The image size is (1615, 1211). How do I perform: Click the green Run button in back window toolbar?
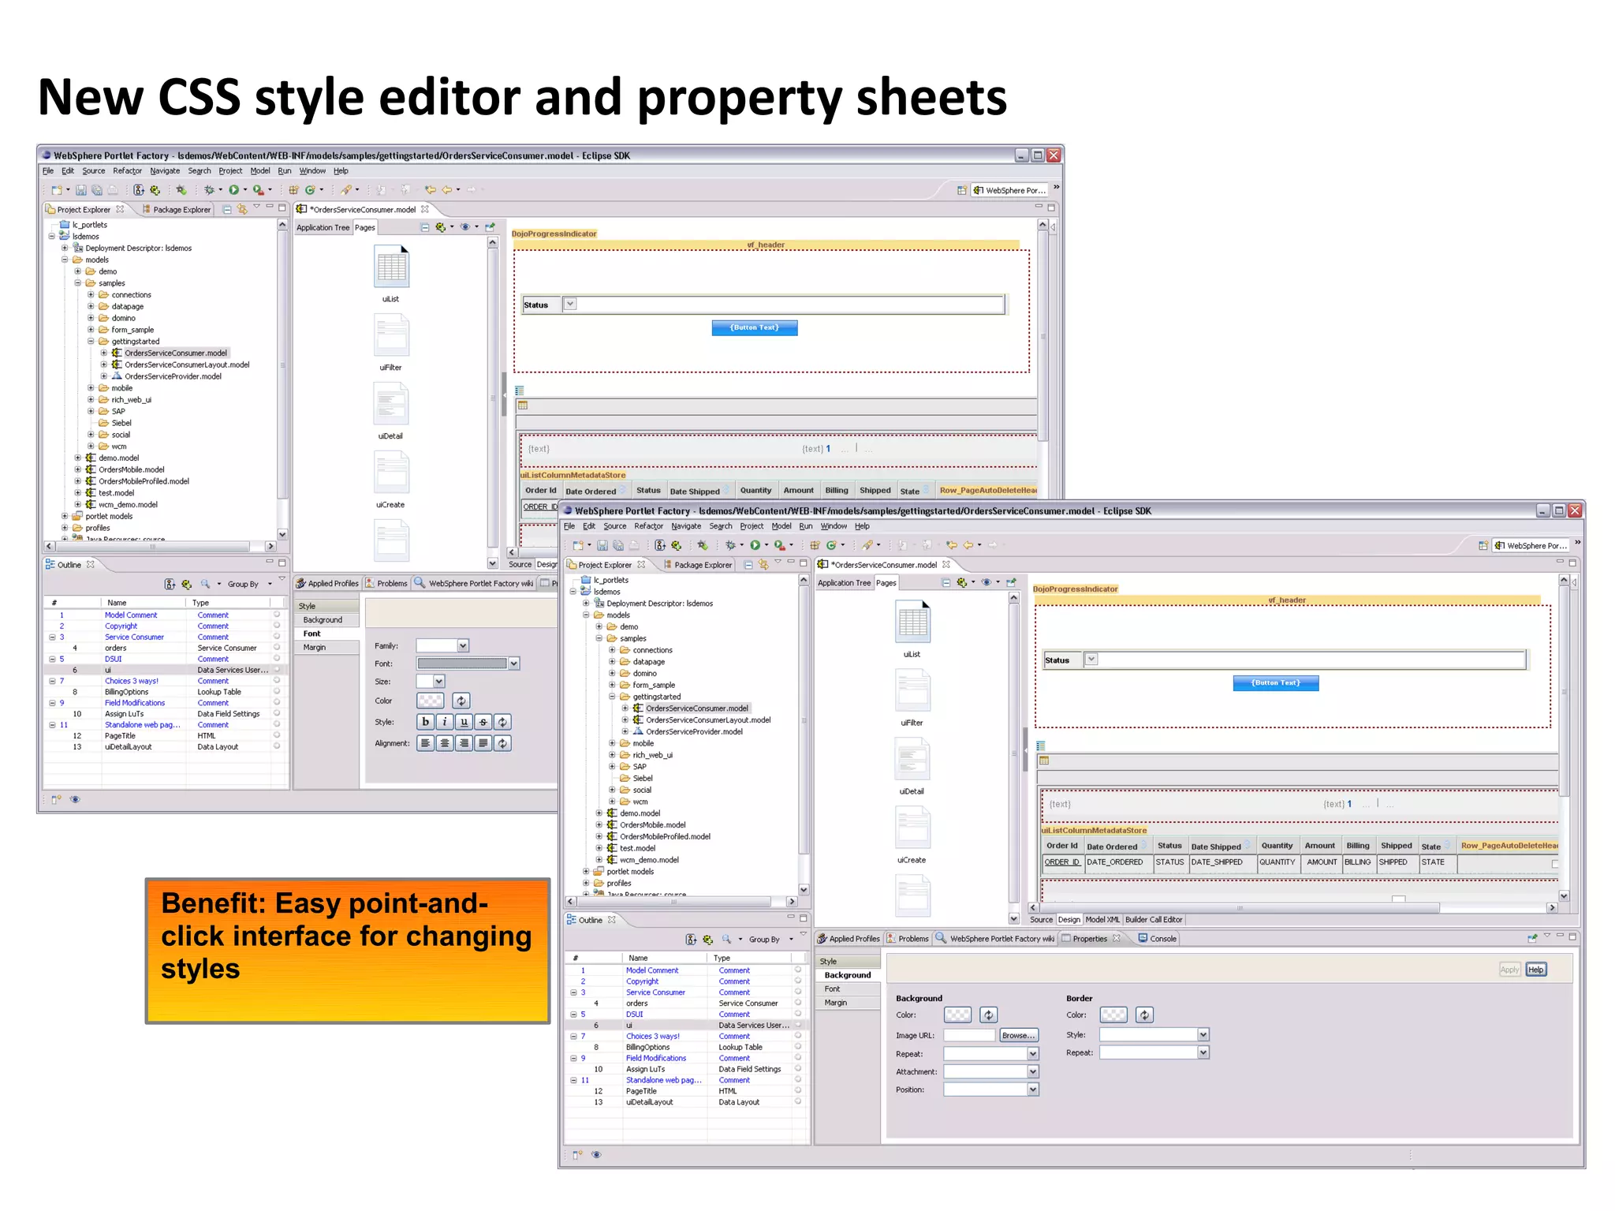point(233,190)
